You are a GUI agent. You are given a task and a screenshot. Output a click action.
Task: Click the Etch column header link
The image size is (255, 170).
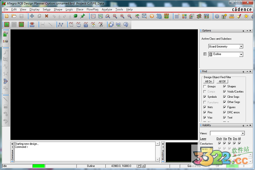[219, 139]
